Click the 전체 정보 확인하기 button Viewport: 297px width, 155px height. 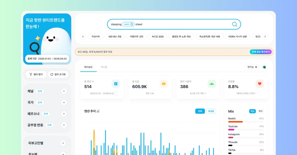pyautogui.click(x=261, y=52)
